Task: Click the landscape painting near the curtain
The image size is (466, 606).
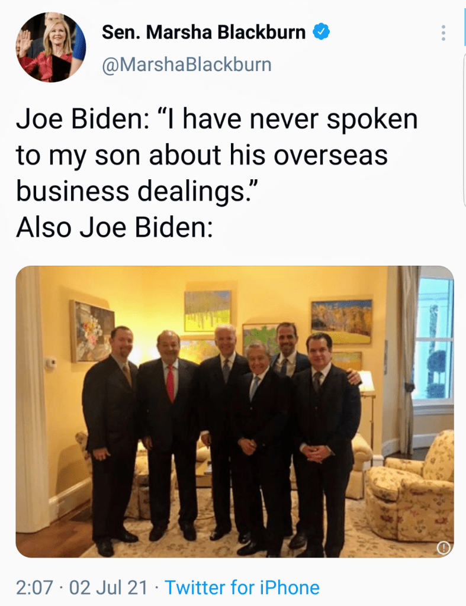Action: click(342, 320)
